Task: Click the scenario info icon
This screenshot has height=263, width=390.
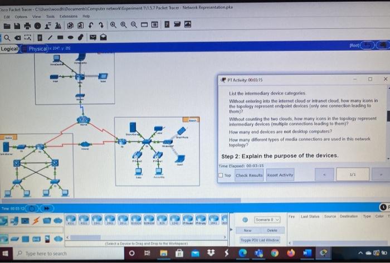Action: pyautogui.click(x=245, y=220)
